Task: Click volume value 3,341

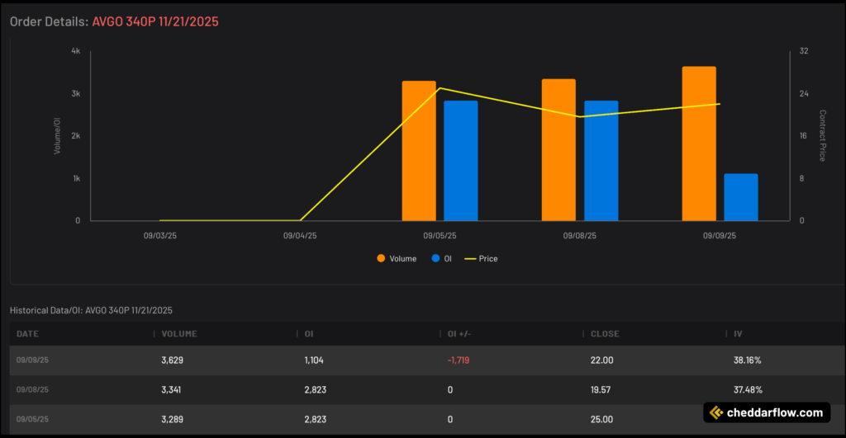Action: (x=171, y=389)
